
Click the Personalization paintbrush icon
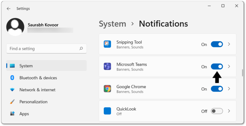click(12, 102)
